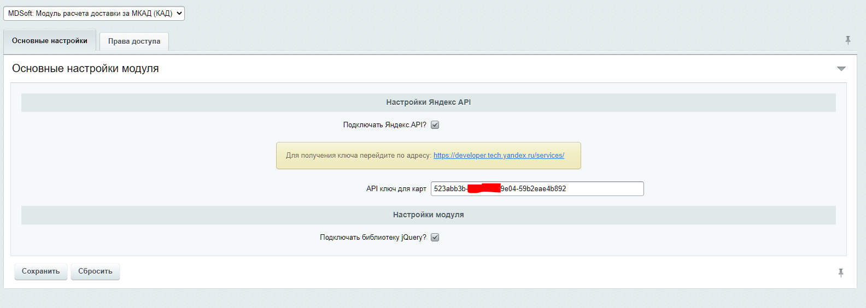Click the Настройки Яндекс API section header

tap(428, 103)
